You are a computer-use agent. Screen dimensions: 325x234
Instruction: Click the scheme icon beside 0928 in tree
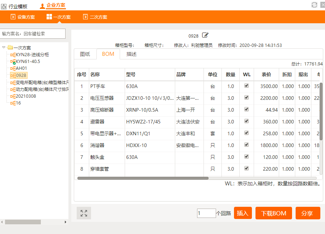pyautogui.click(x=13, y=75)
